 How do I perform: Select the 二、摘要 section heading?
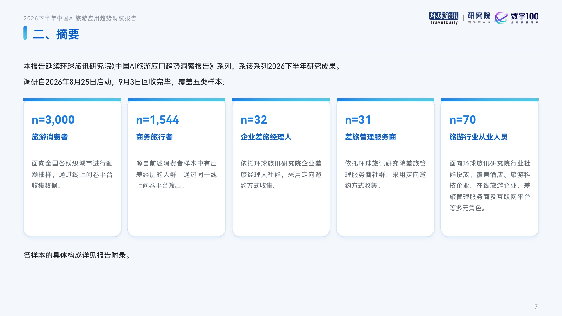tap(56, 34)
